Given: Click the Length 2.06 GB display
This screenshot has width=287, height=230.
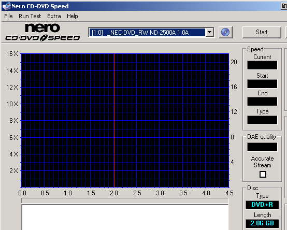Looking at the screenshot, I should coord(262,223).
